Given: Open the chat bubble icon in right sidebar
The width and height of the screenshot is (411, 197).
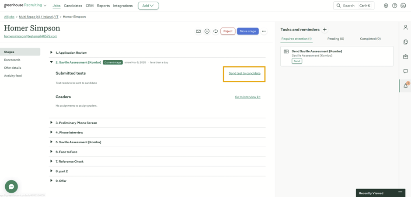Looking at the screenshot, I should tap(405, 71).
